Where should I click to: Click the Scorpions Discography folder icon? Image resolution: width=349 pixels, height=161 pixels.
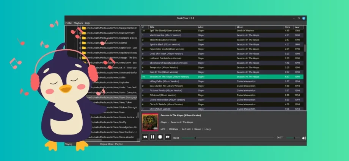click(x=84, y=38)
